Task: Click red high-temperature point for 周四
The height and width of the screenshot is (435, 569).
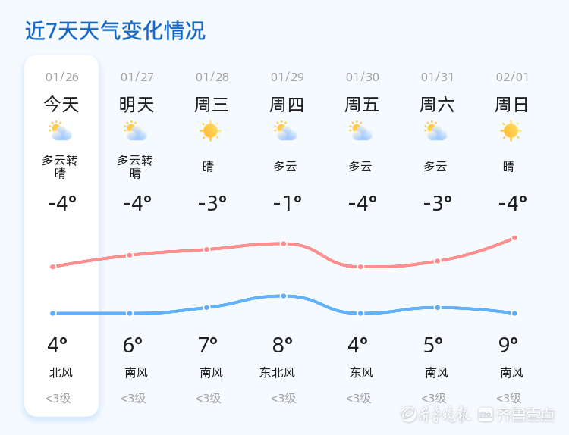Action: (x=284, y=243)
